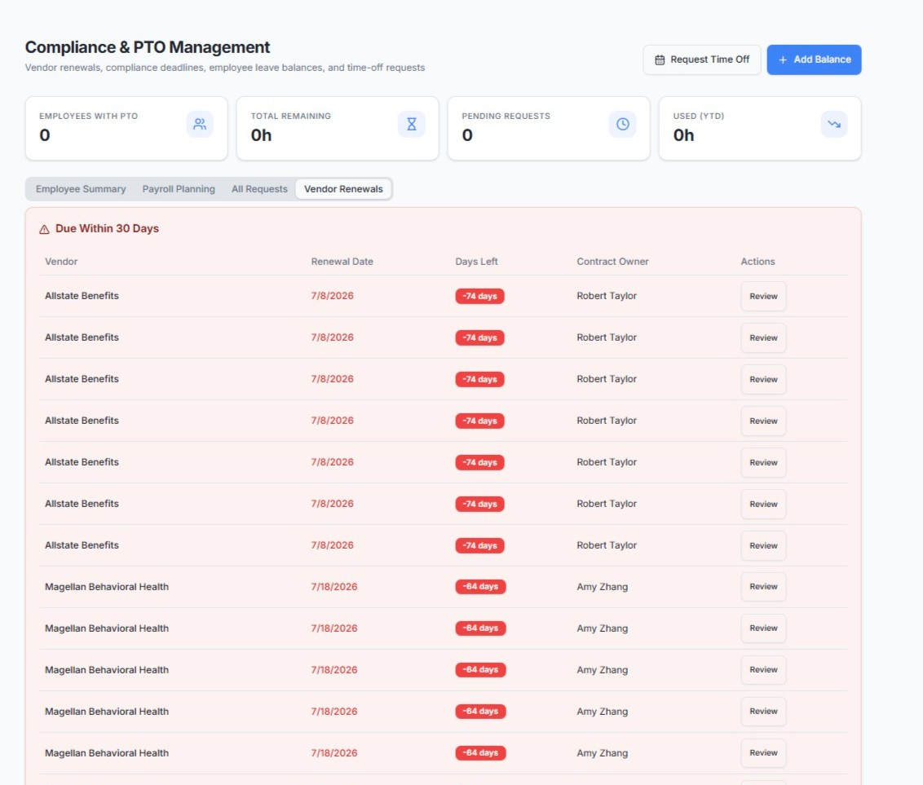Click the -64 days badge in the first Magellan row

[x=480, y=587]
